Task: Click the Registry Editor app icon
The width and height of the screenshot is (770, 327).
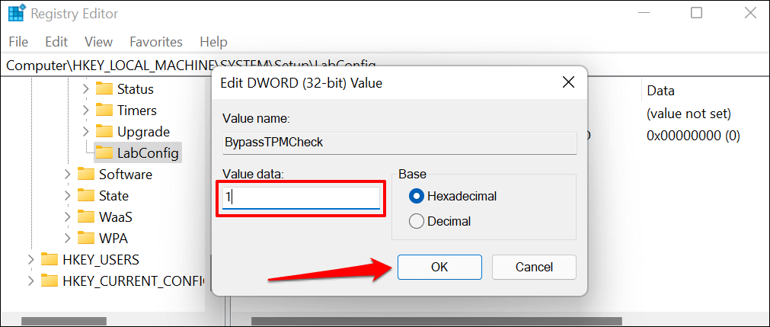Action: point(15,13)
